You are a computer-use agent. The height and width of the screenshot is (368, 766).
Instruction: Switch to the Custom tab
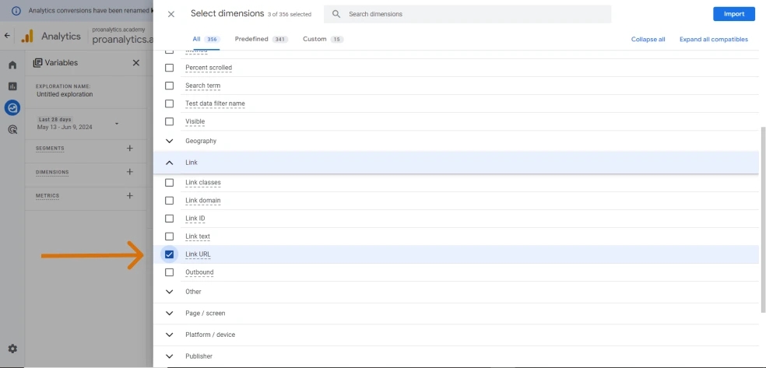pos(323,39)
